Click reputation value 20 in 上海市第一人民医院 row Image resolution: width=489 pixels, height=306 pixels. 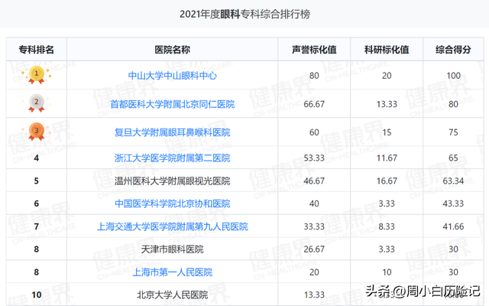314,272
